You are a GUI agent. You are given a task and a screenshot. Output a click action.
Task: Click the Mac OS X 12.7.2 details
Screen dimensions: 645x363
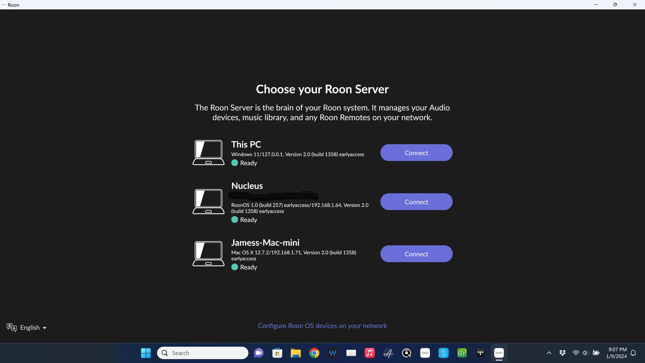294,255
